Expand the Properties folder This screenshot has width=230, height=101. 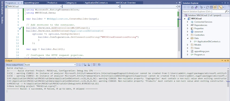[x=188, y=28]
